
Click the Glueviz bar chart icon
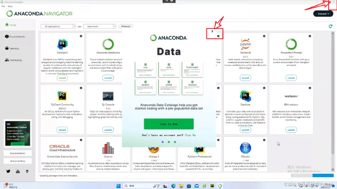[x=108, y=148]
